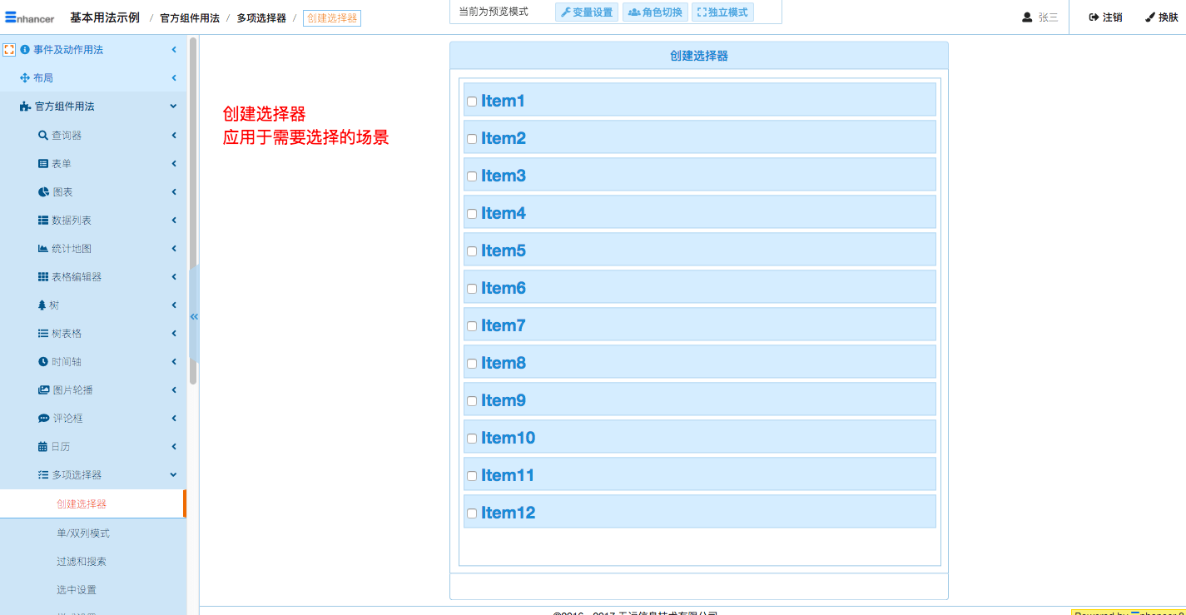This screenshot has width=1186, height=615.
Task: Click the calendar icon beside 日历
Action: 43,447
